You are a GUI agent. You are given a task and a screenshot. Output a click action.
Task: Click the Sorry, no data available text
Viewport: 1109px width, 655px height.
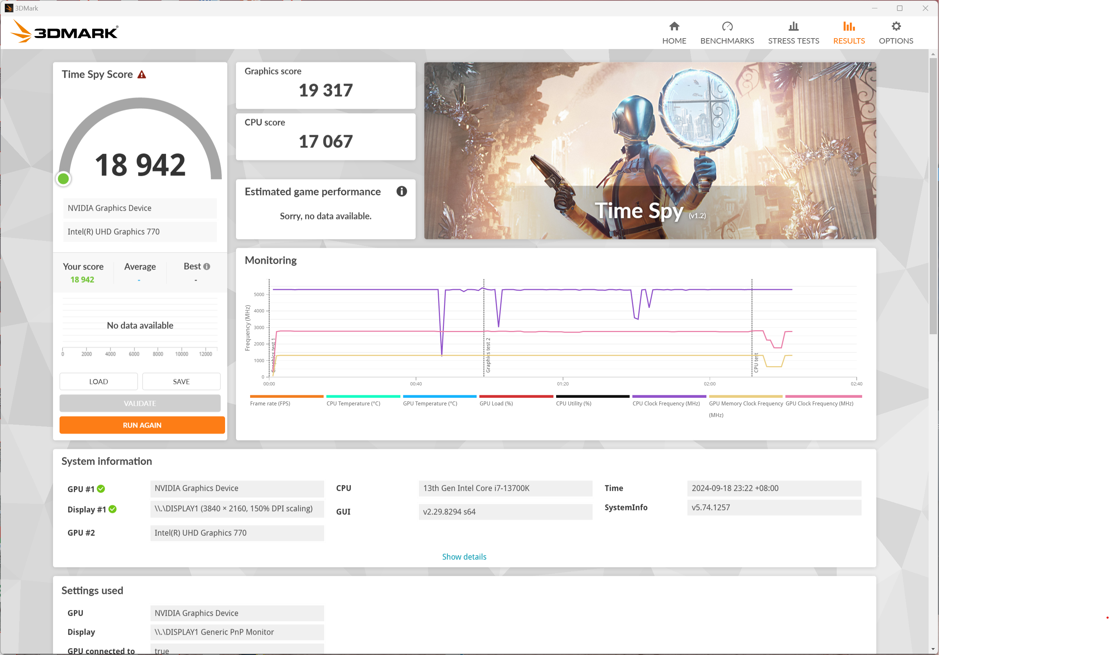tap(325, 216)
